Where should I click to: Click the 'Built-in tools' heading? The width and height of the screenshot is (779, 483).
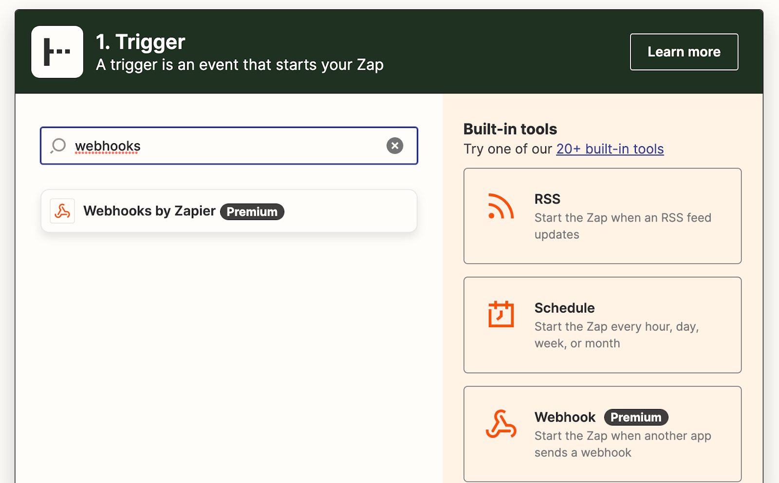point(510,129)
